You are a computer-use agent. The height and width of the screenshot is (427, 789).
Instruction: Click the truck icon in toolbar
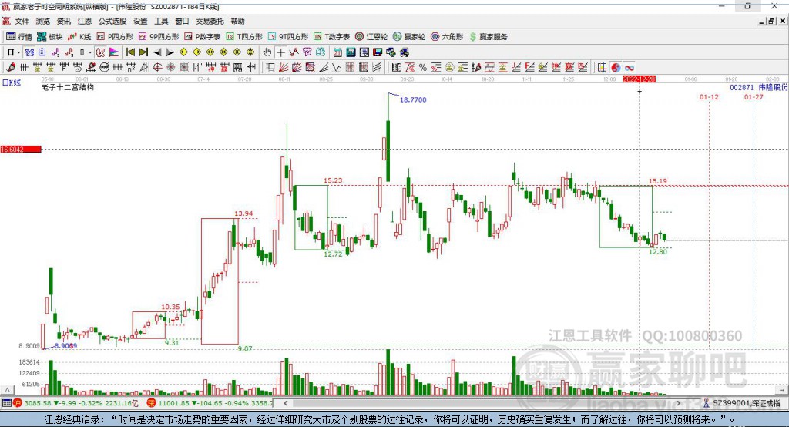(404, 52)
